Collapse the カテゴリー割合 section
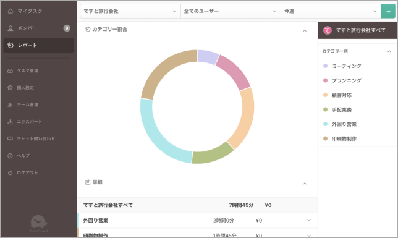 pos(305,31)
